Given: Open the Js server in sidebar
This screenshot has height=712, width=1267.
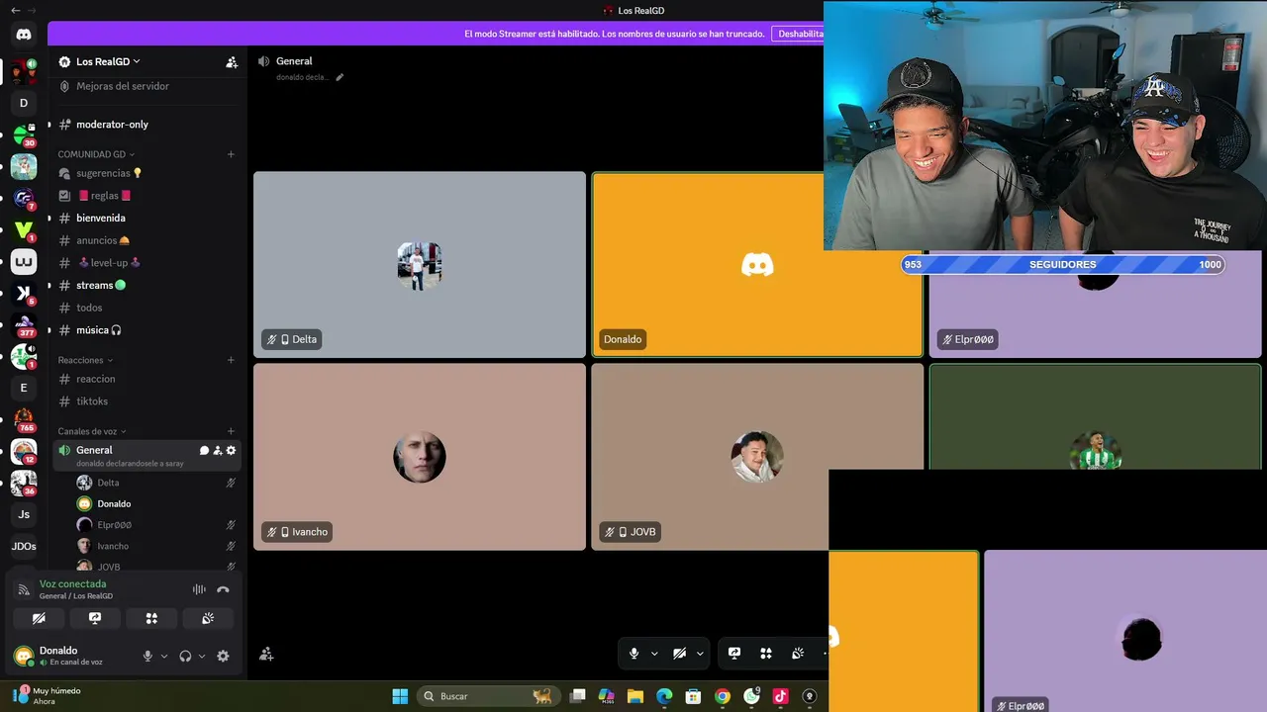Looking at the screenshot, I should (24, 514).
